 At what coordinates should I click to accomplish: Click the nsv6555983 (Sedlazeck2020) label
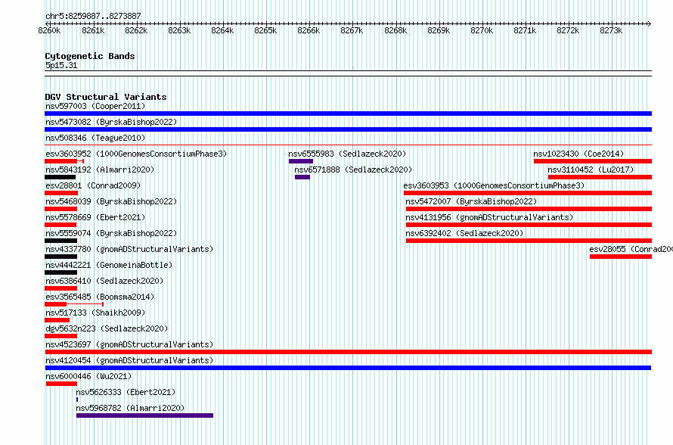click(x=347, y=154)
